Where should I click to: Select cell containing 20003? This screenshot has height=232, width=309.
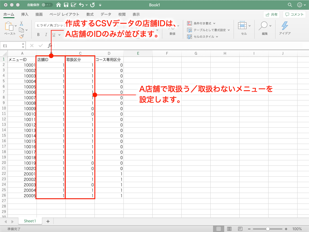(22, 185)
